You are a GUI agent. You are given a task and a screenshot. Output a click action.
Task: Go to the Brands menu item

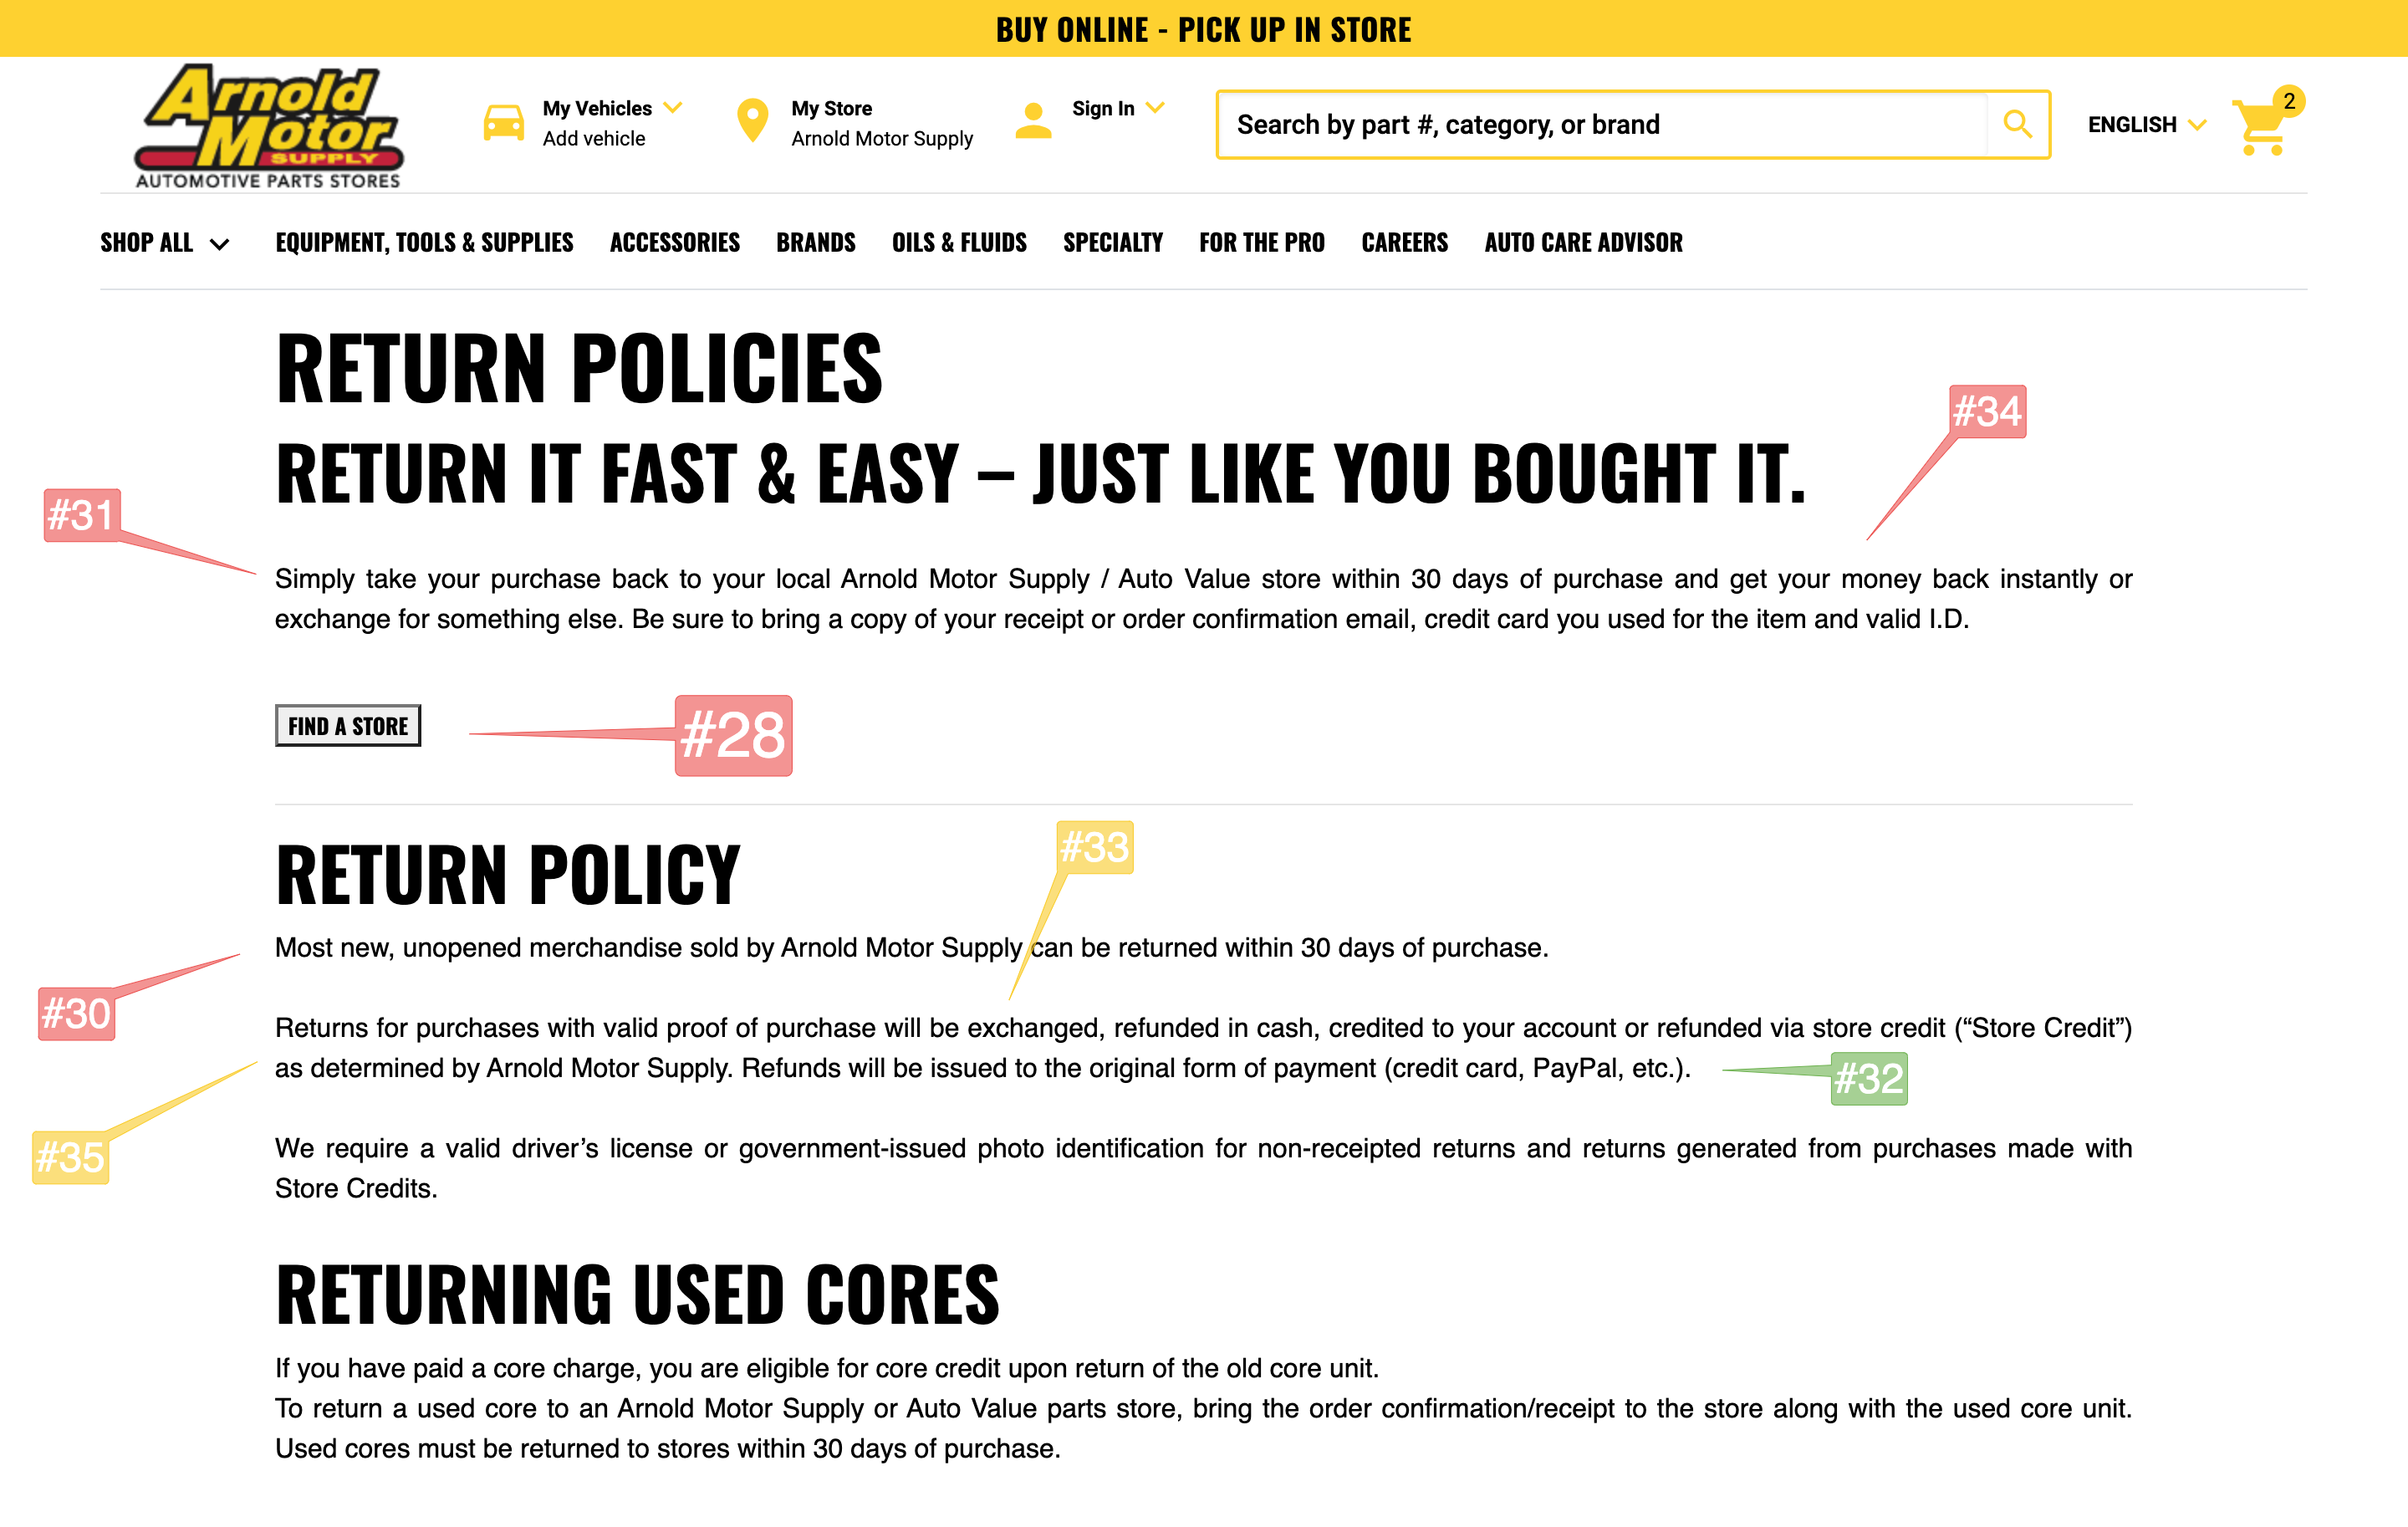coord(816,243)
